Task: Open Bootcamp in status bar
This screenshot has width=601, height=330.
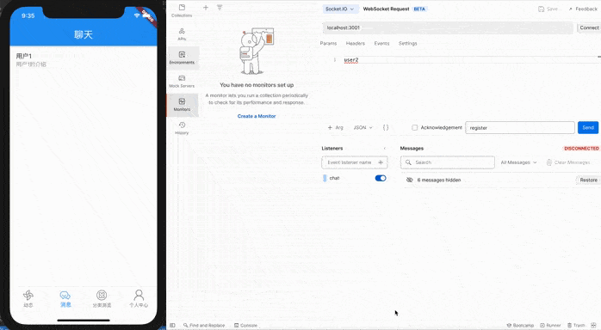Action: click(x=520, y=326)
